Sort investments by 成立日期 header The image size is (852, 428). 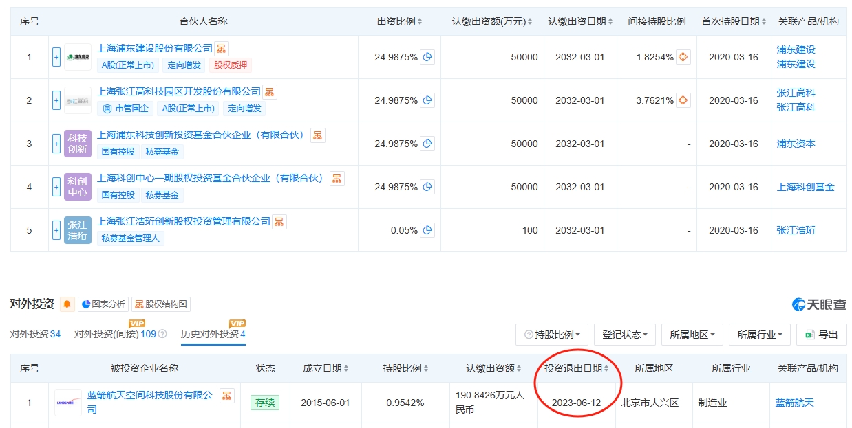tap(326, 368)
